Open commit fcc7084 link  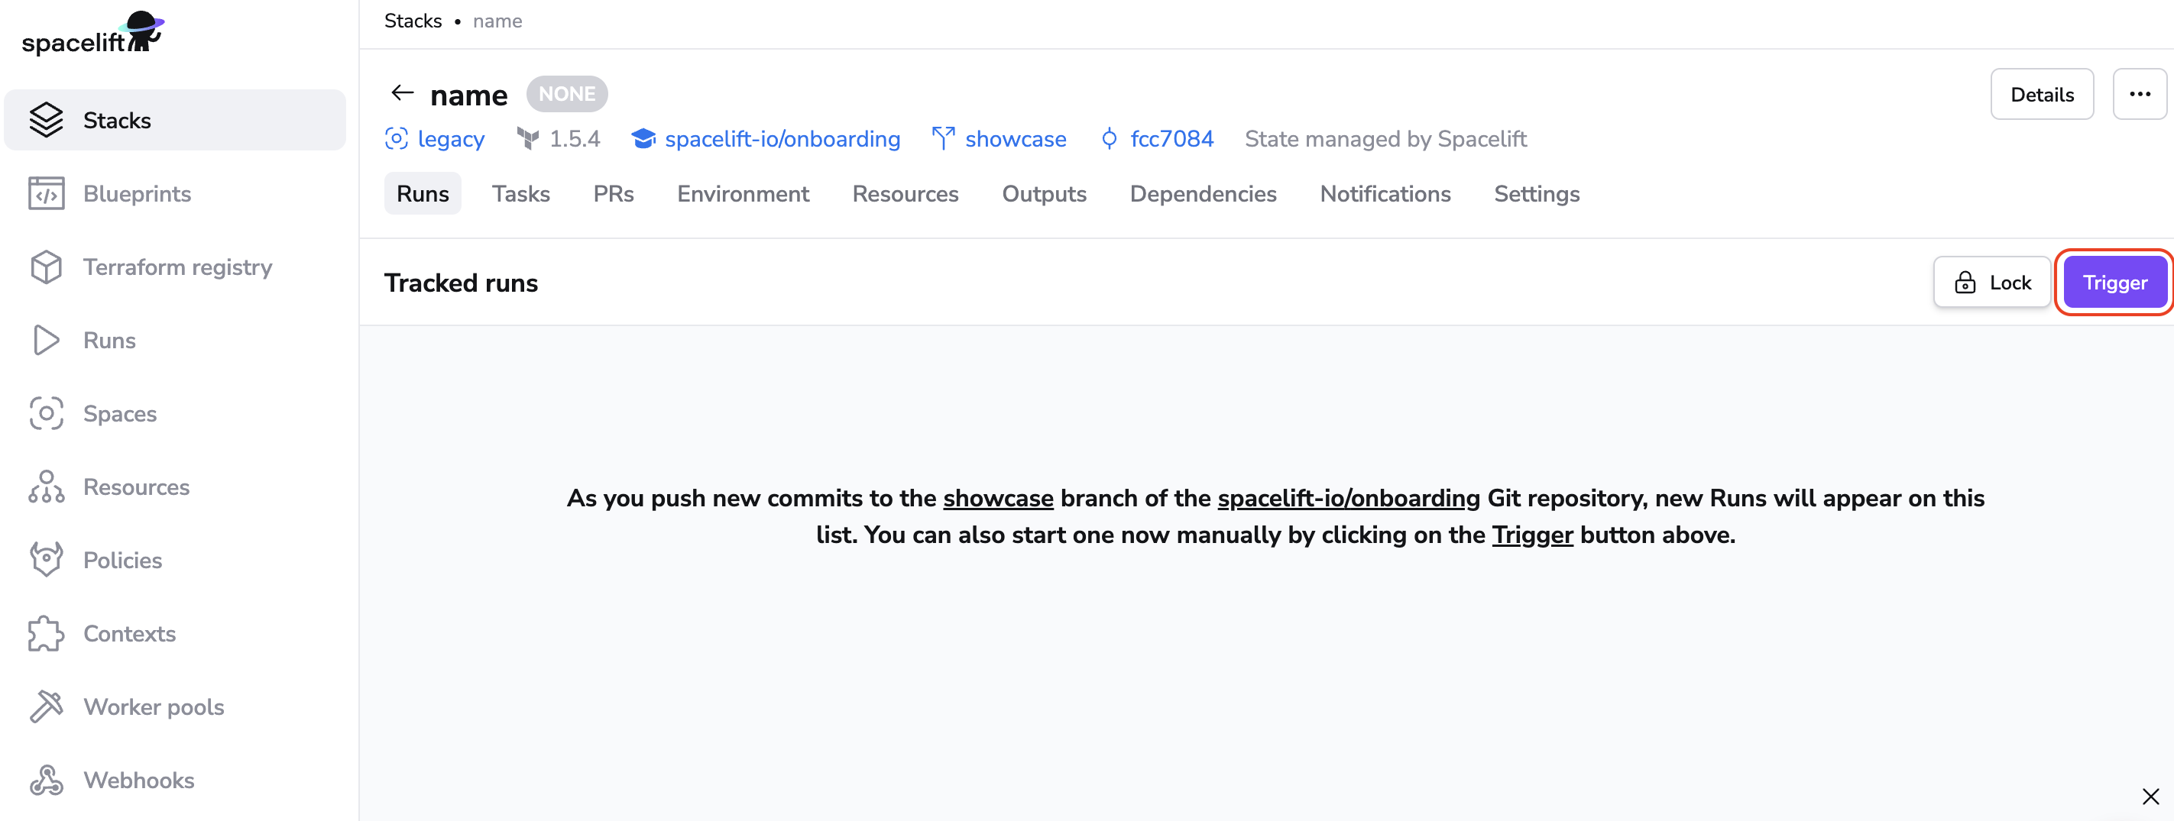tap(1171, 139)
